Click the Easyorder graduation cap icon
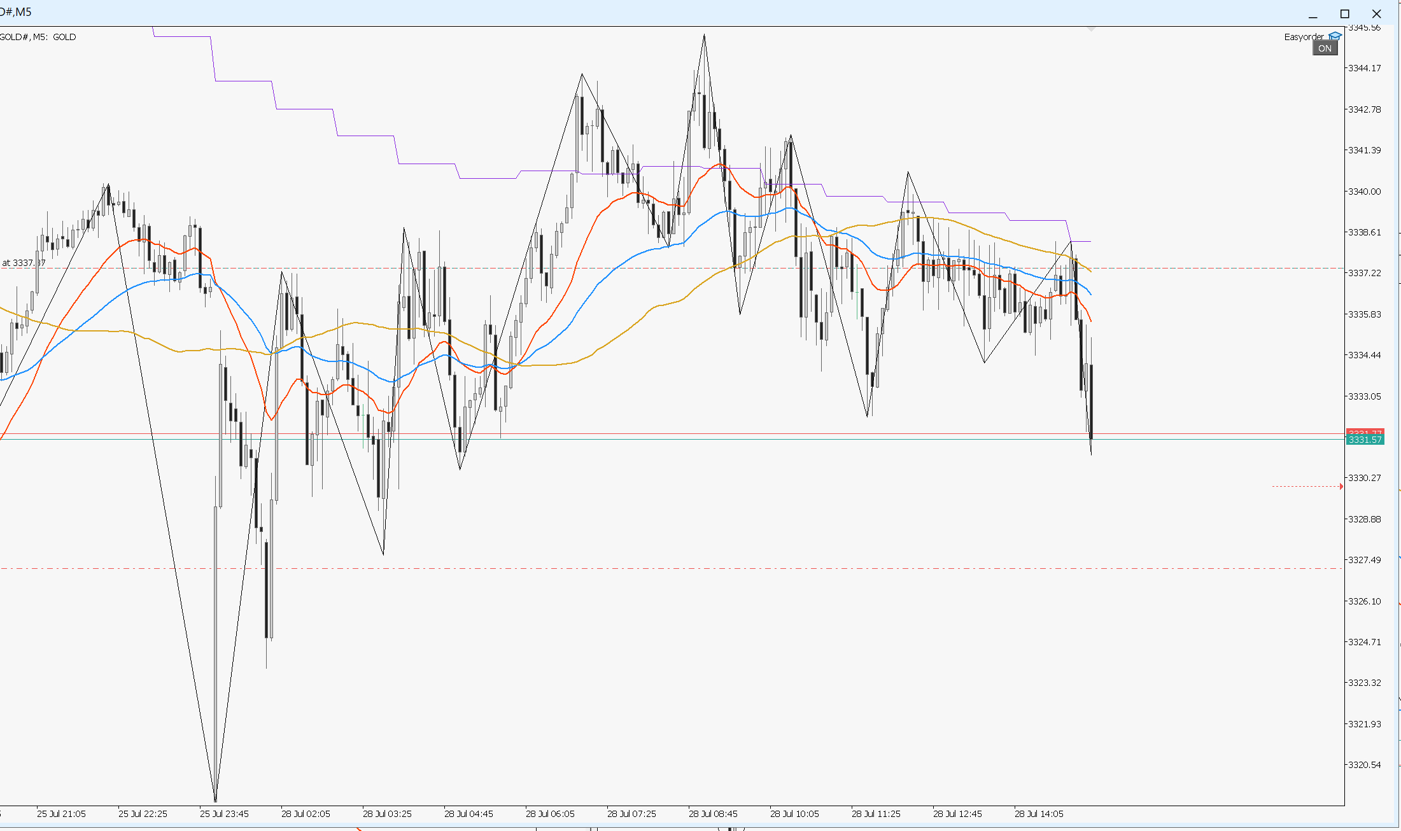 [x=1335, y=36]
